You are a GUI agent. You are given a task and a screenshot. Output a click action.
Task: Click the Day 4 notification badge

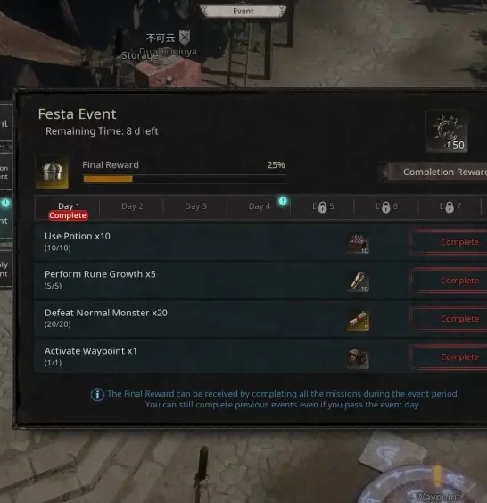click(x=283, y=201)
